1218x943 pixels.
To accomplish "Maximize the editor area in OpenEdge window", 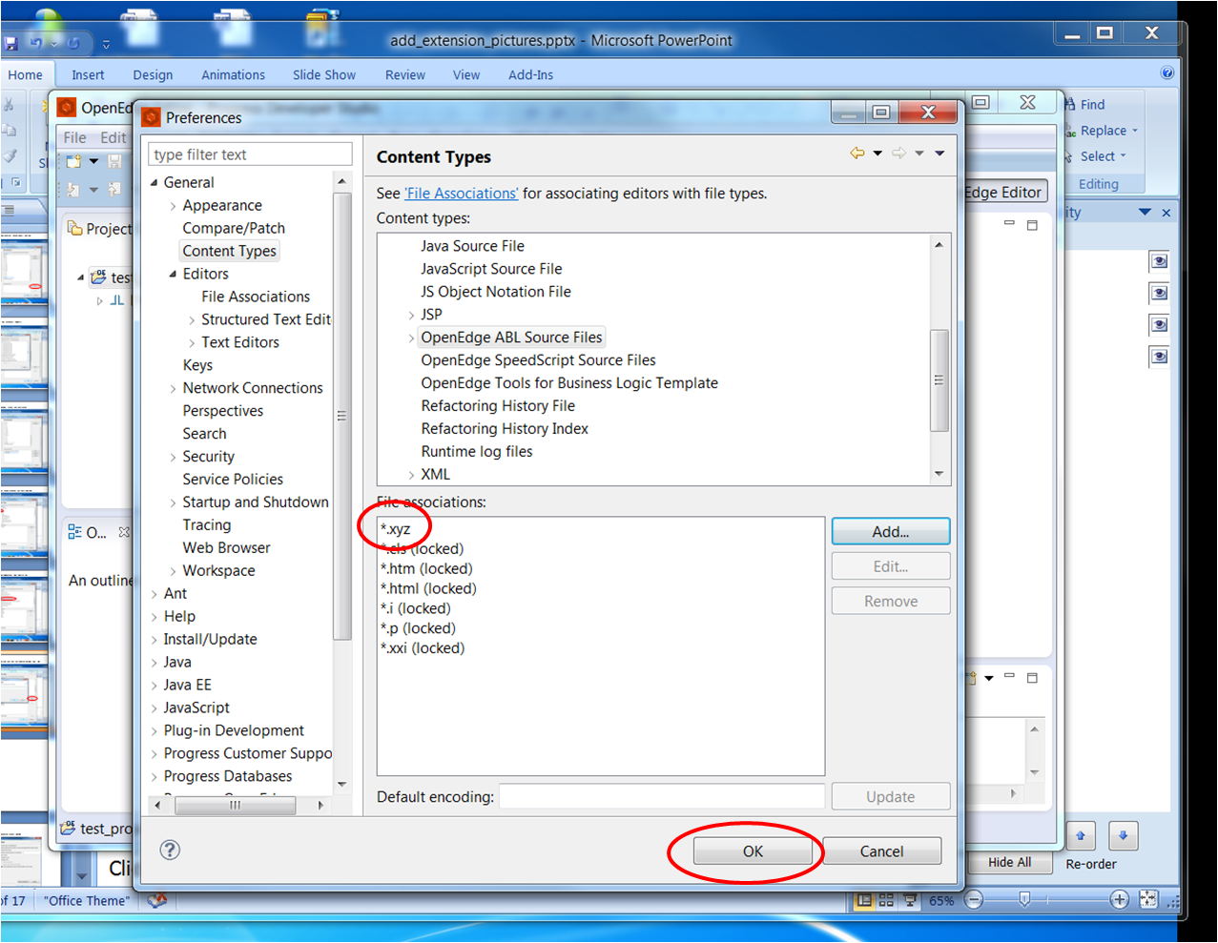I will pos(1032,225).
